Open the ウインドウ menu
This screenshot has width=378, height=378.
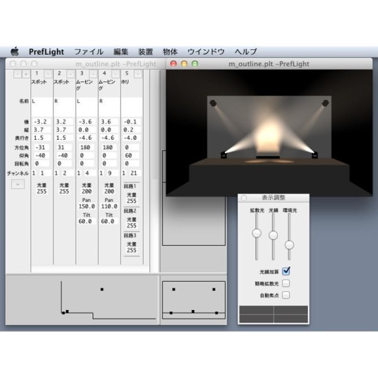point(206,52)
